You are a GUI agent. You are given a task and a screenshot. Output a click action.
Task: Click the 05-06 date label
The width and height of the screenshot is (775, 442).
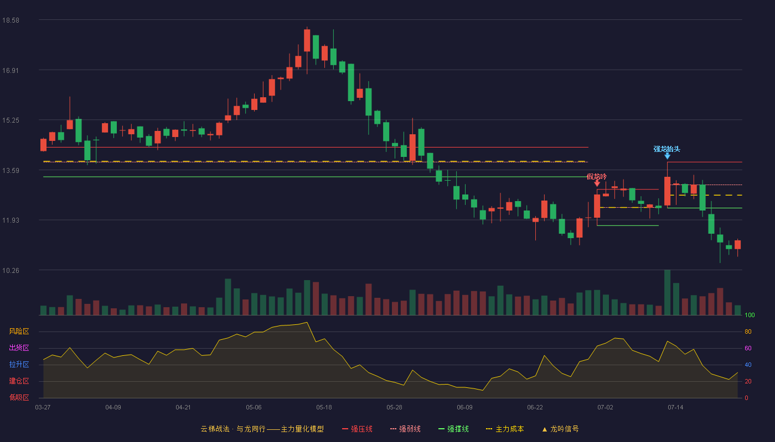pos(254,407)
